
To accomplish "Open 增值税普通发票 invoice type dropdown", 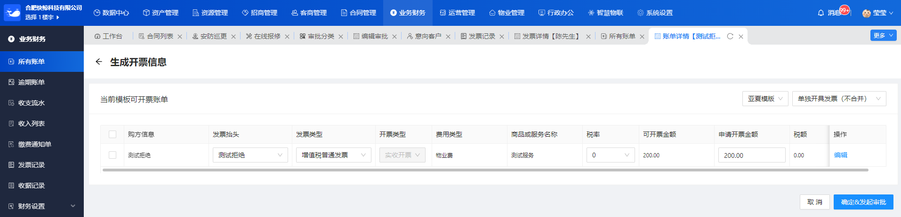I will 333,155.
